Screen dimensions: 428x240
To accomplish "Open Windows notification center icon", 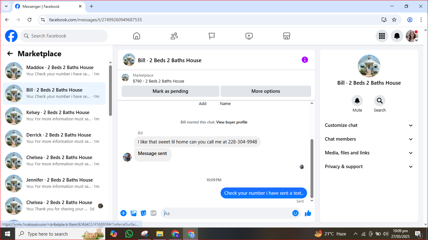I will (418, 234).
